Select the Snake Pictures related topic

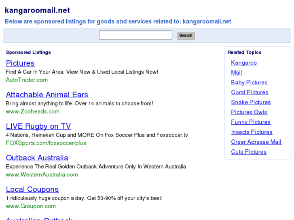[251, 102]
